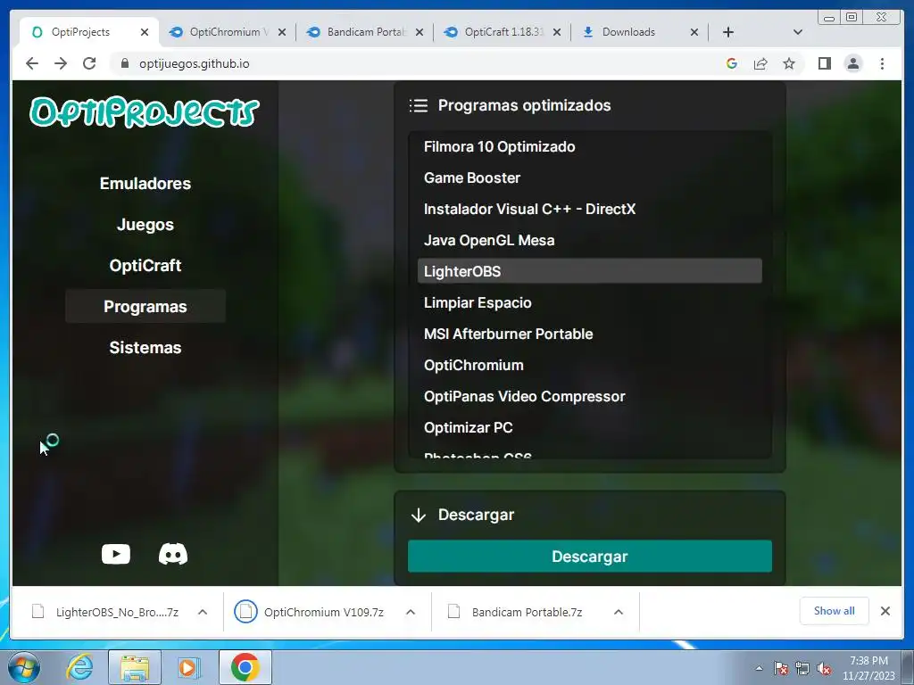This screenshot has width=914, height=685.
Task: Open a new browser tab with plus
Action: [728, 32]
